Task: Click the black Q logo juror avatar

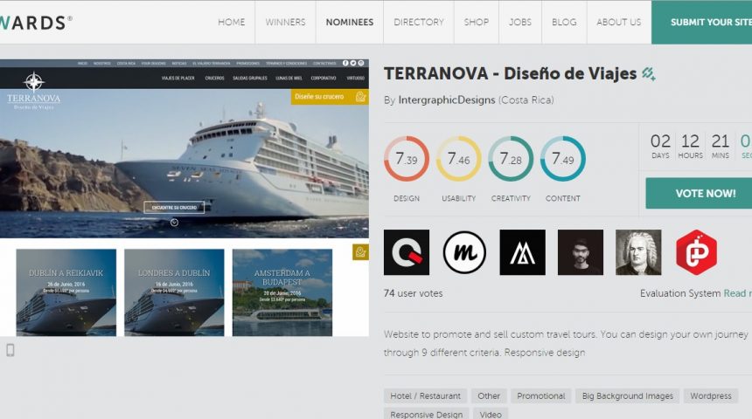Action: [407, 252]
